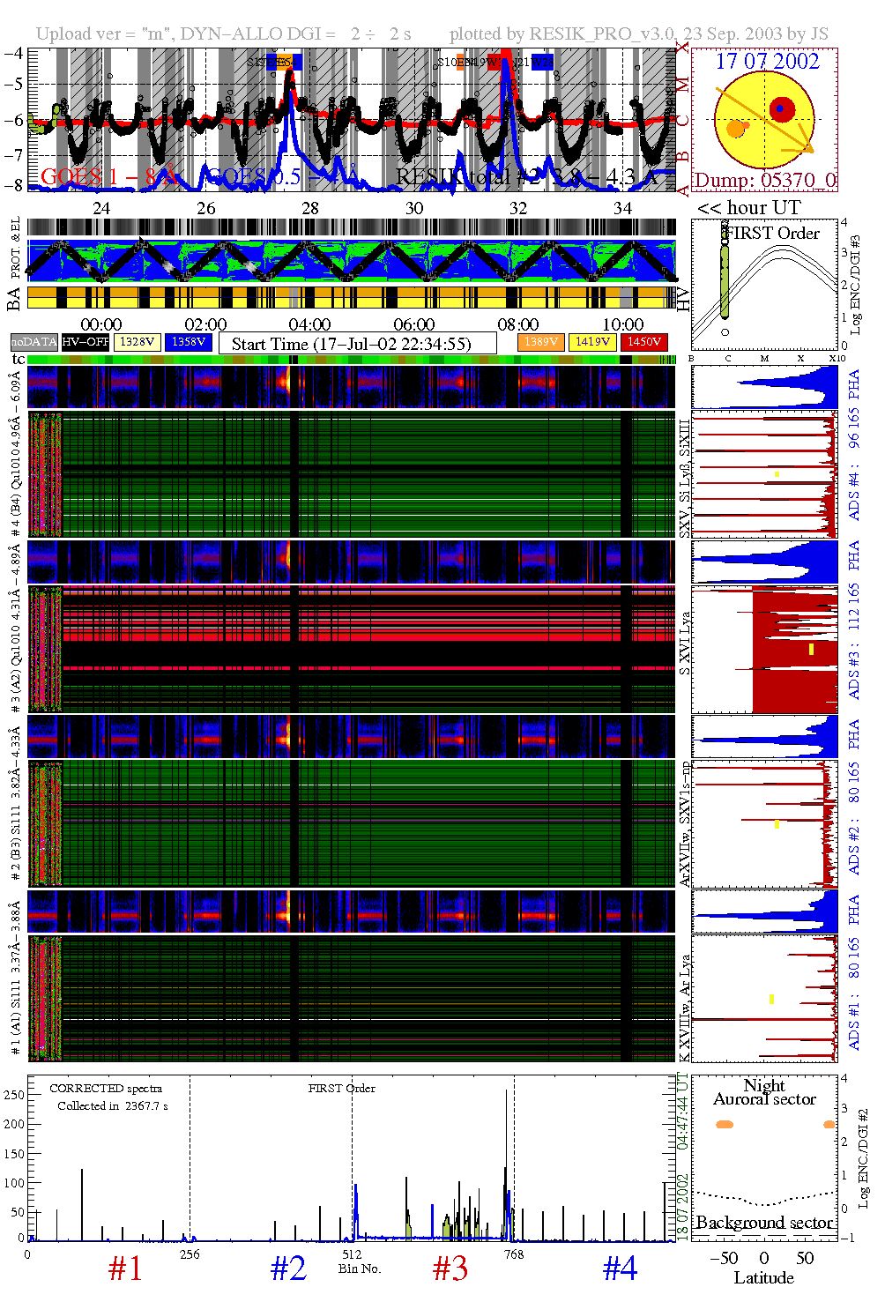This screenshot has width=885, height=1302.
Task: Click the '<< hour UT' label
Action: point(749,208)
